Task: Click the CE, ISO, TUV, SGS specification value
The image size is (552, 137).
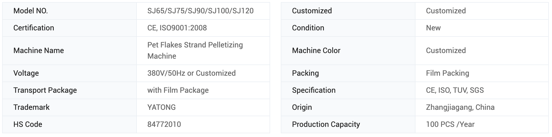Action: pyautogui.click(x=455, y=90)
